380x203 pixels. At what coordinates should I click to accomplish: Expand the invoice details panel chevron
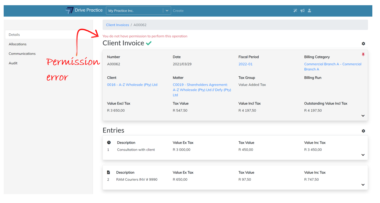363,116
